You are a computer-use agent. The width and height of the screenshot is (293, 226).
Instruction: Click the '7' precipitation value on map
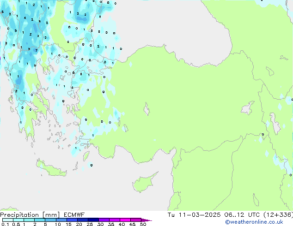click(x=37, y=50)
